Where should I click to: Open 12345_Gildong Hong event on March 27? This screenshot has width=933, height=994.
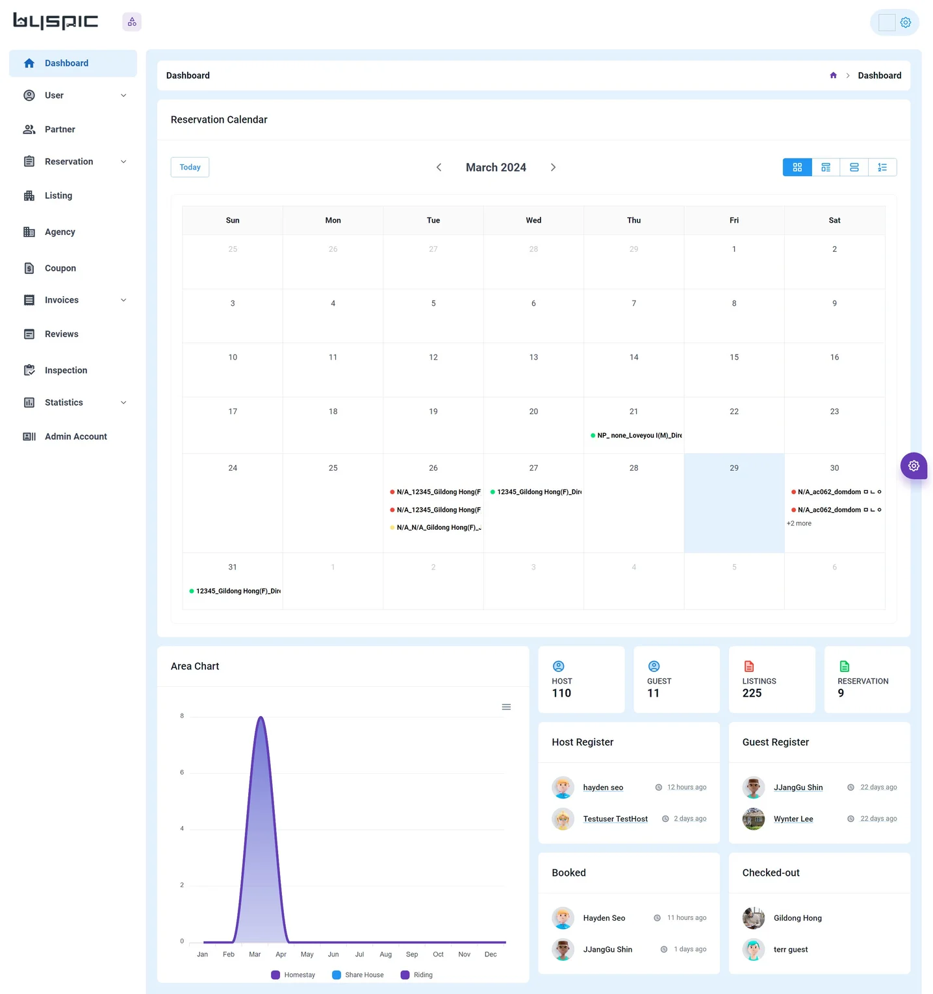pyautogui.click(x=535, y=492)
